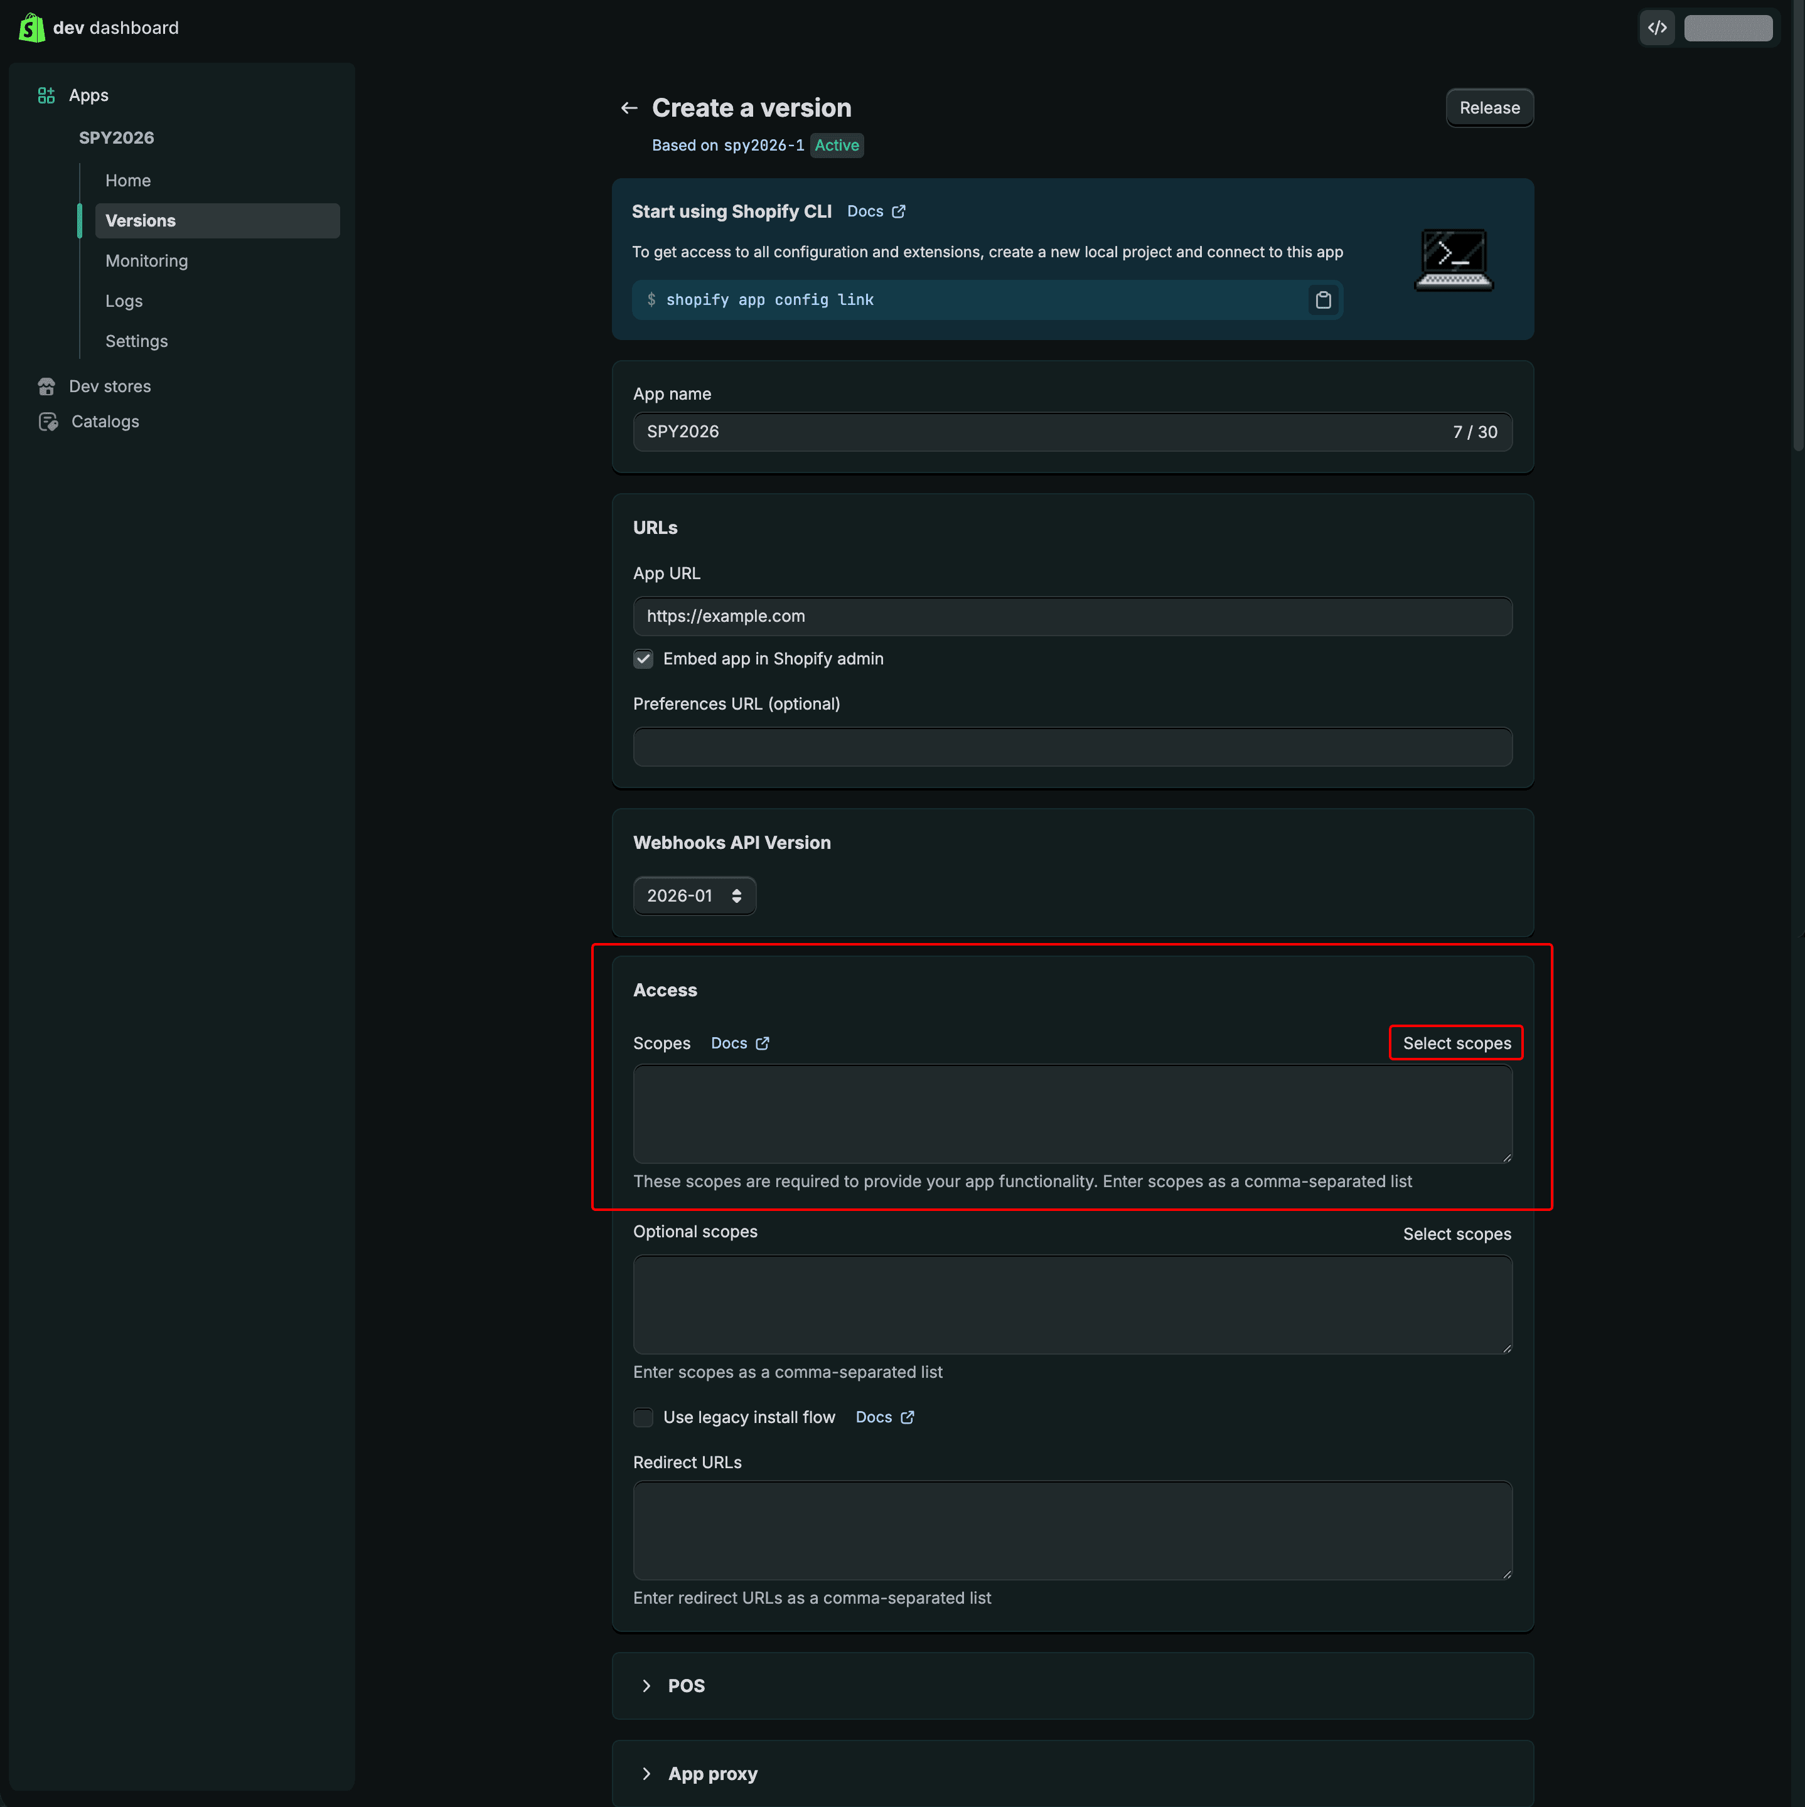Uncheck Embed app in Shopify admin
This screenshot has width=1805, height=1807.
pos(643,659)
